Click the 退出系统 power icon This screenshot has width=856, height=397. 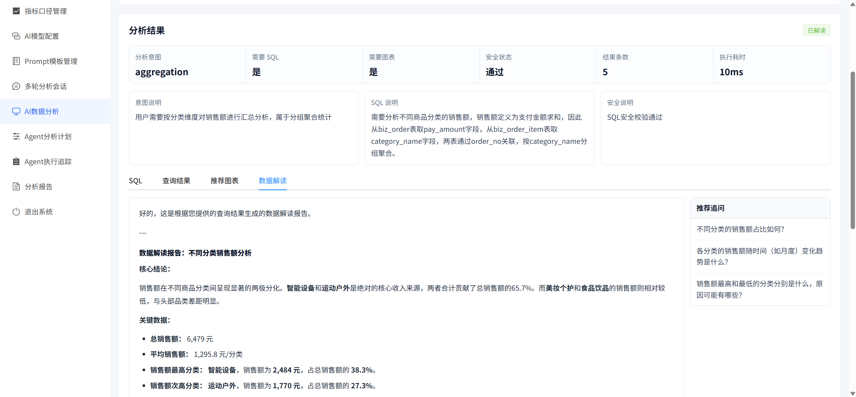16,212
